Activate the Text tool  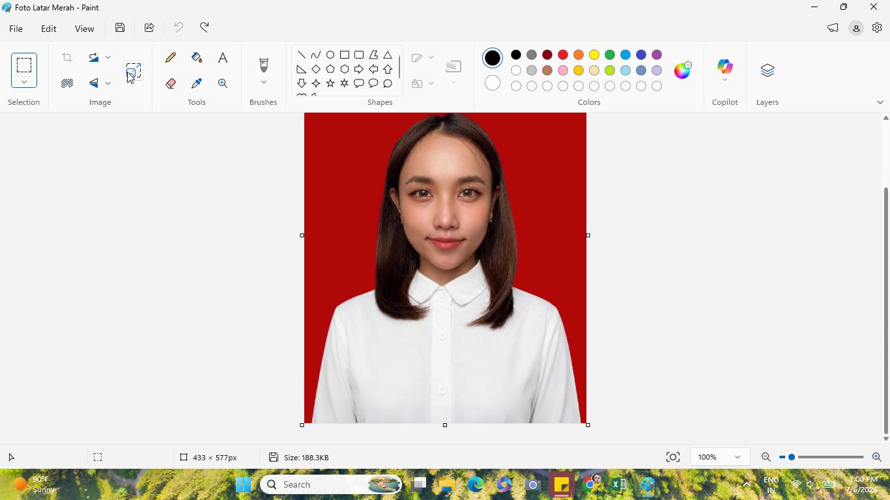click(x=223, y=57)
